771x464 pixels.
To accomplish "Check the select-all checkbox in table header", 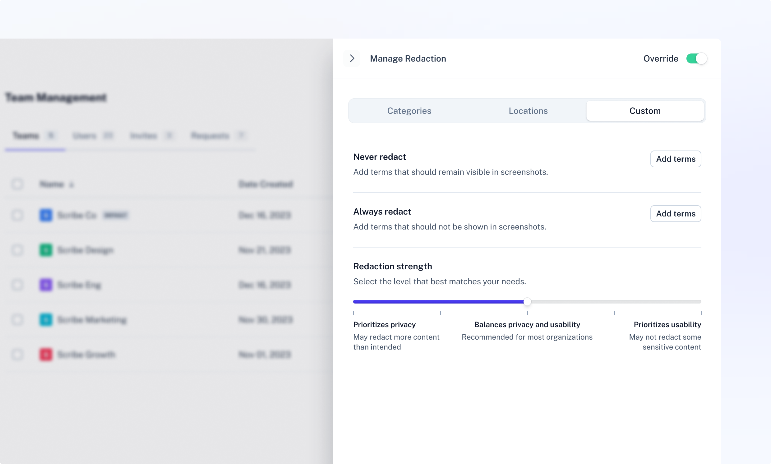I will tap(17, 184).
